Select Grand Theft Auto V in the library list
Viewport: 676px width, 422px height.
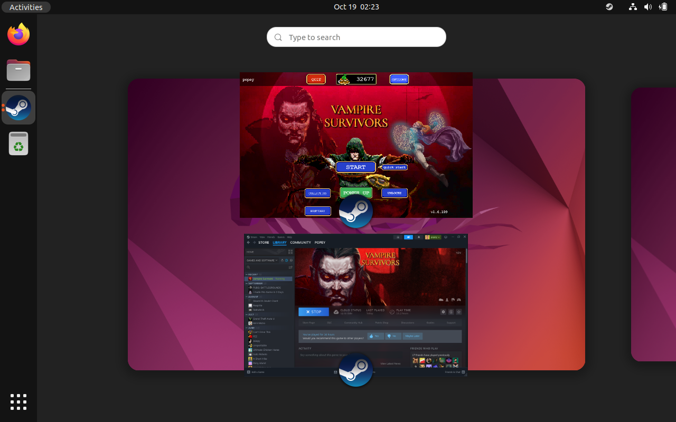point(262,319)
